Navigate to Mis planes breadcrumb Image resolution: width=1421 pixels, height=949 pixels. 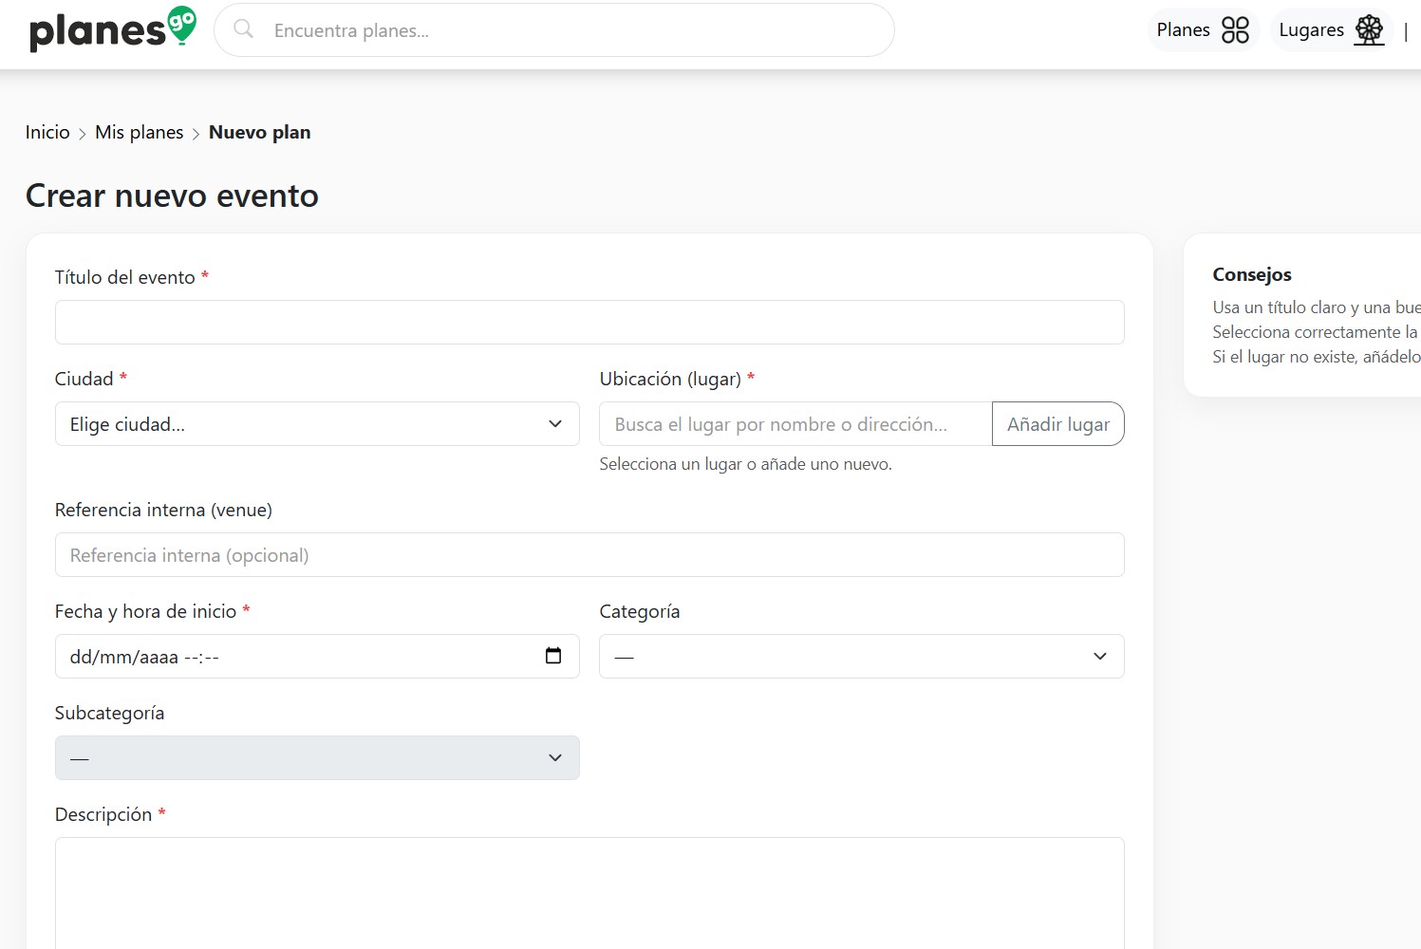[140, 132]
